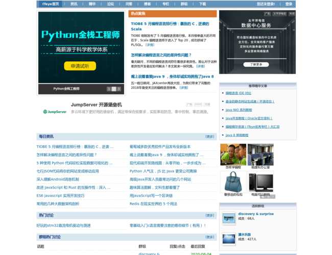Image resolution: width=332 pixels, height=255 pixels.
Task: Open 常用的几种大数据架构剖析 link
Action: tap(58, 204)
